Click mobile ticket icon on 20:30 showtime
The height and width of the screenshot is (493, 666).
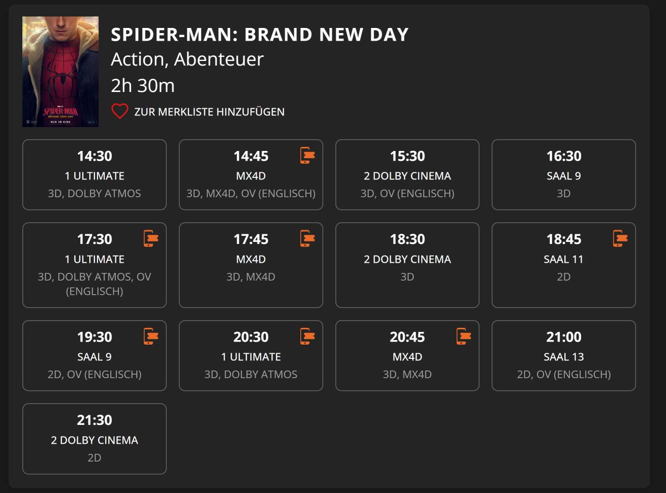click(x=307, y=336)
